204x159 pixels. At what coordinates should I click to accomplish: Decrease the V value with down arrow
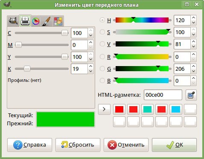[x=193, y=46]
